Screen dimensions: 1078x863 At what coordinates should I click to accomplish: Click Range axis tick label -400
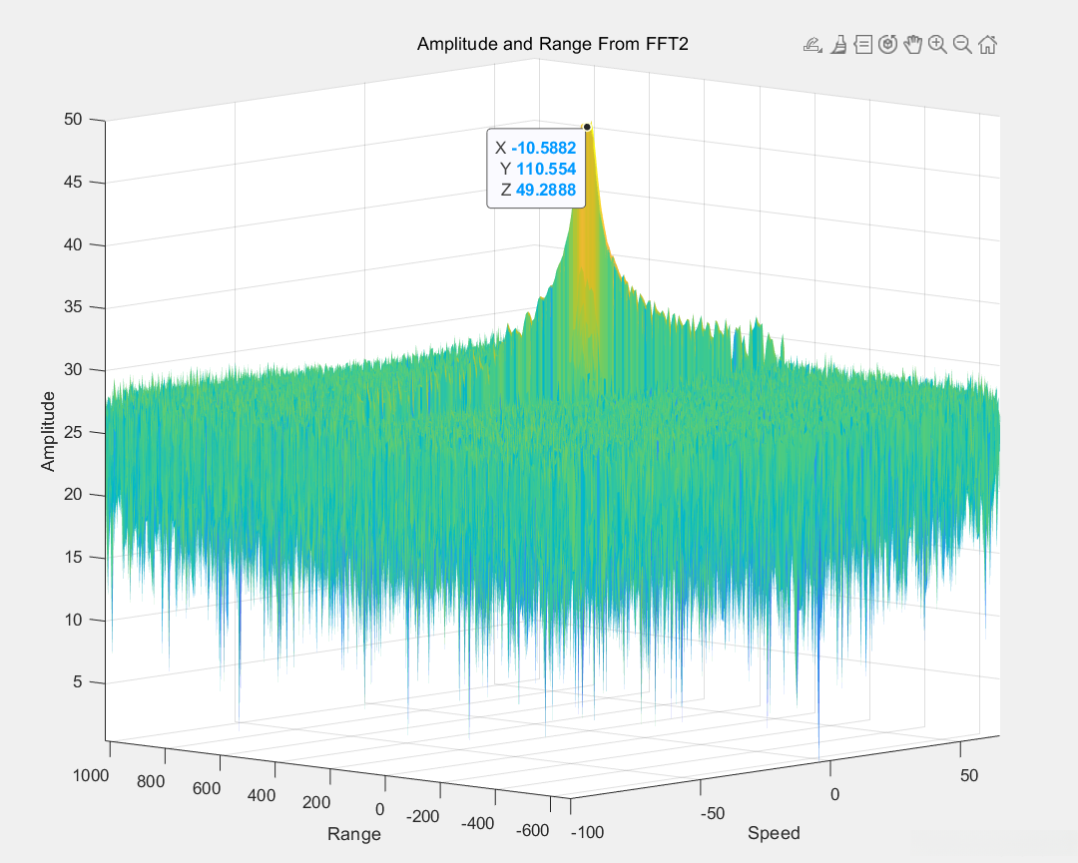click(x=477, y=823)
